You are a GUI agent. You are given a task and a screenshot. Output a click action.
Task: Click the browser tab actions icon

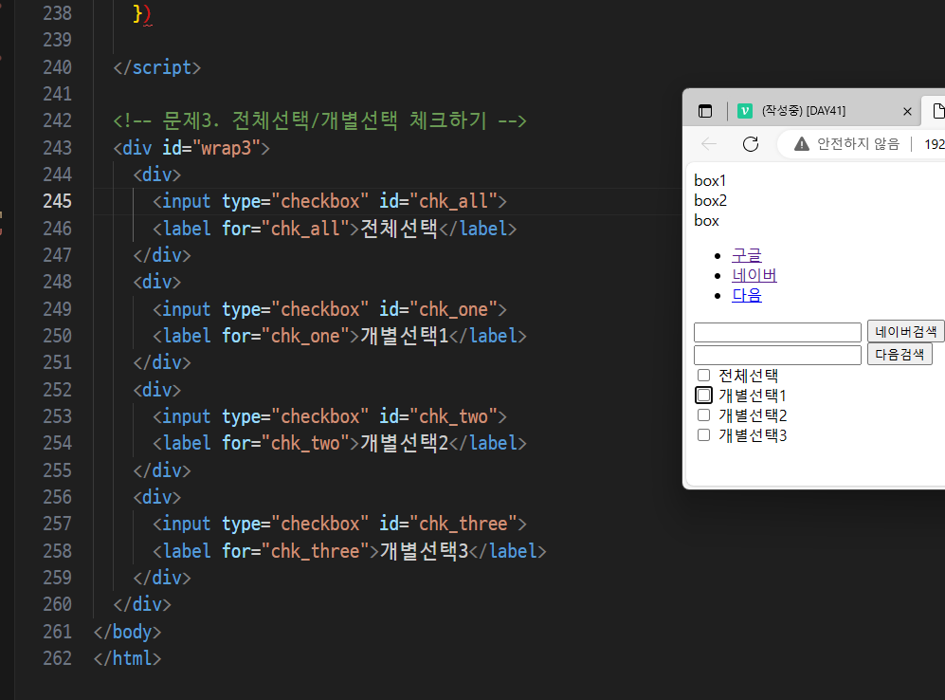(x=704, y=111)
